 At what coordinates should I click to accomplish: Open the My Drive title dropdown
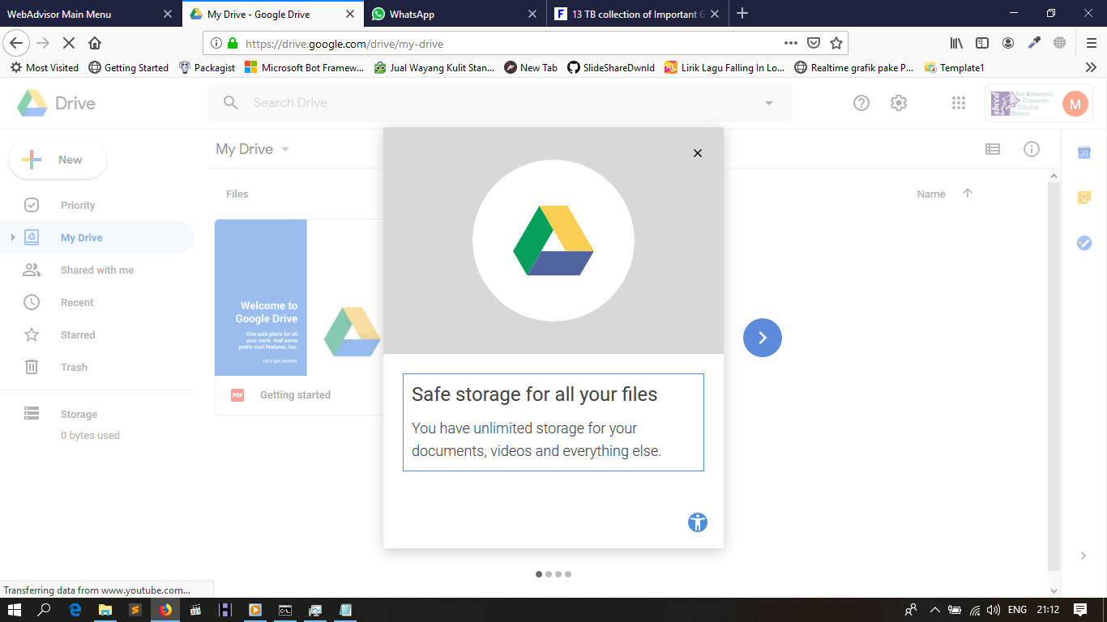[253, 149]
